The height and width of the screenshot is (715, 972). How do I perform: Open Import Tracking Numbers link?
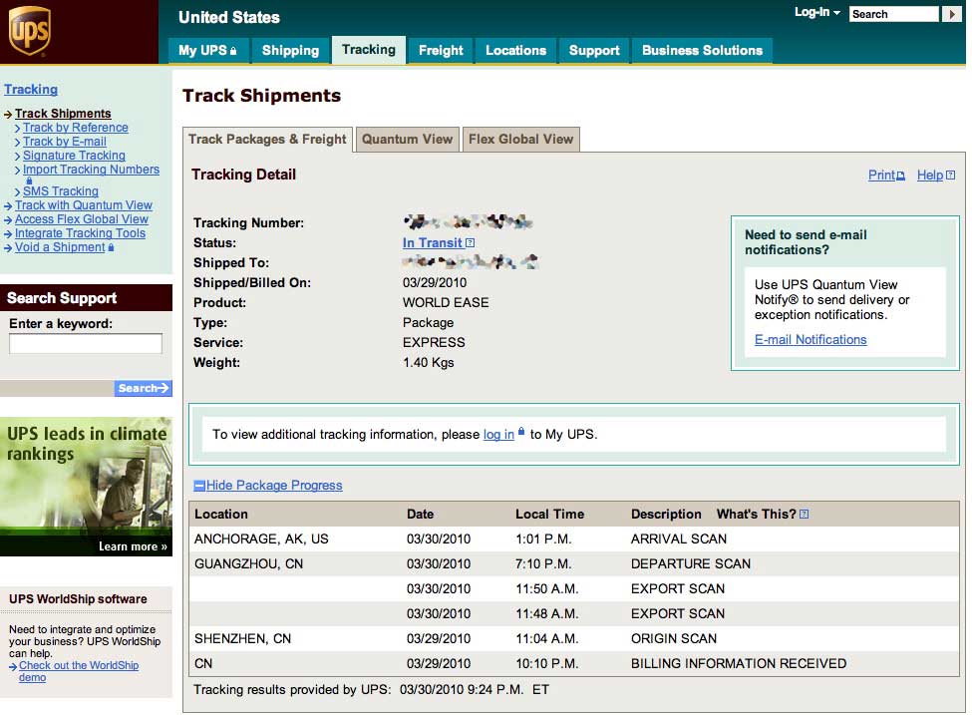[91, 170]
